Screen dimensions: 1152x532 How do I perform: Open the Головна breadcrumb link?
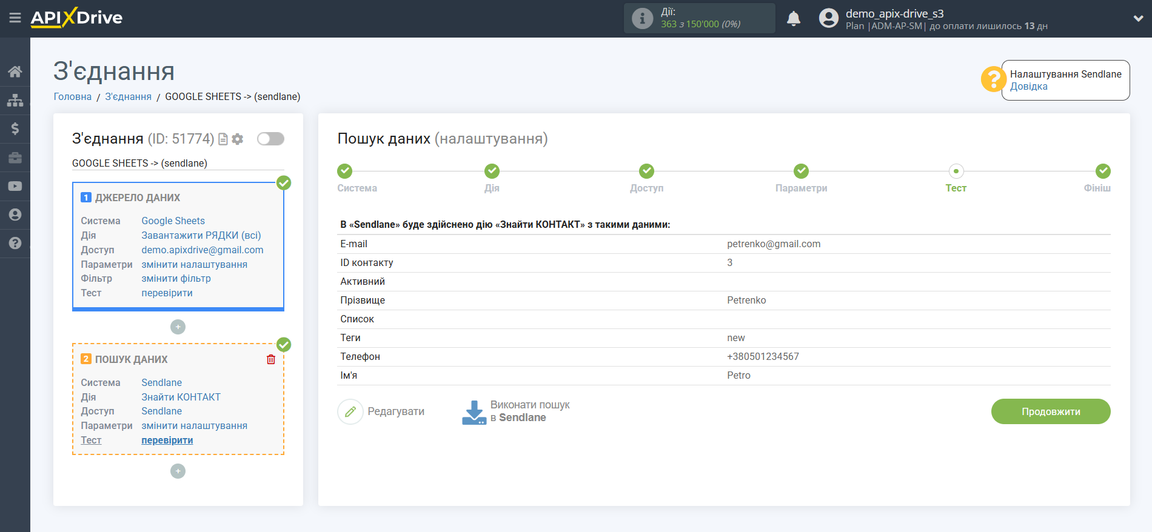73,97
